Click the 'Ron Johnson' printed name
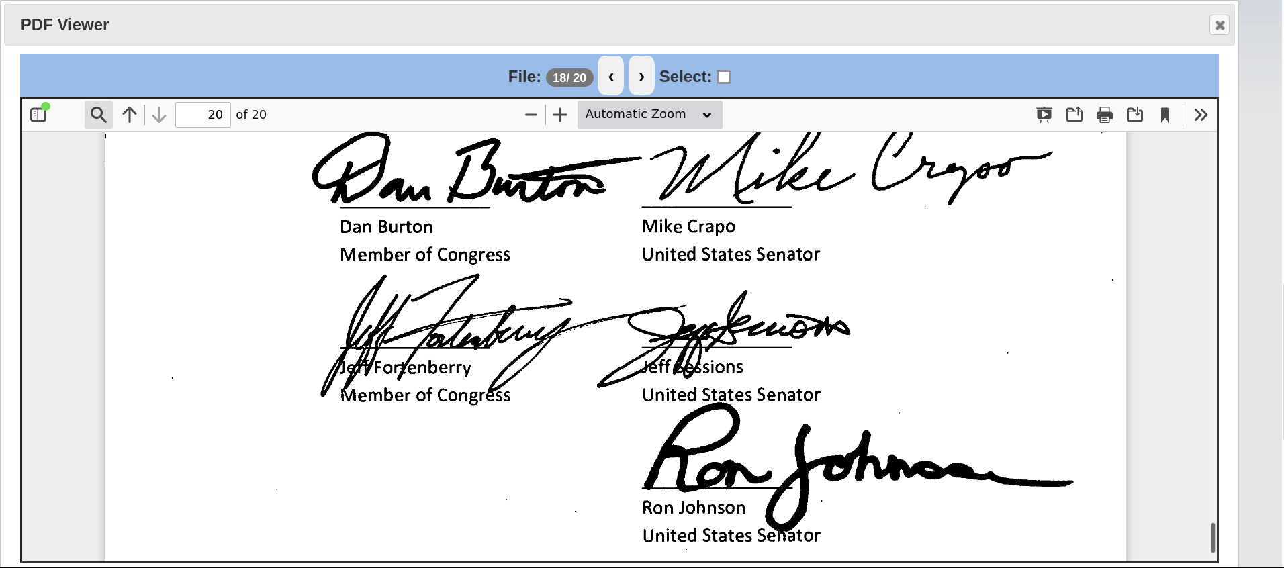 [x=694, y=508]
